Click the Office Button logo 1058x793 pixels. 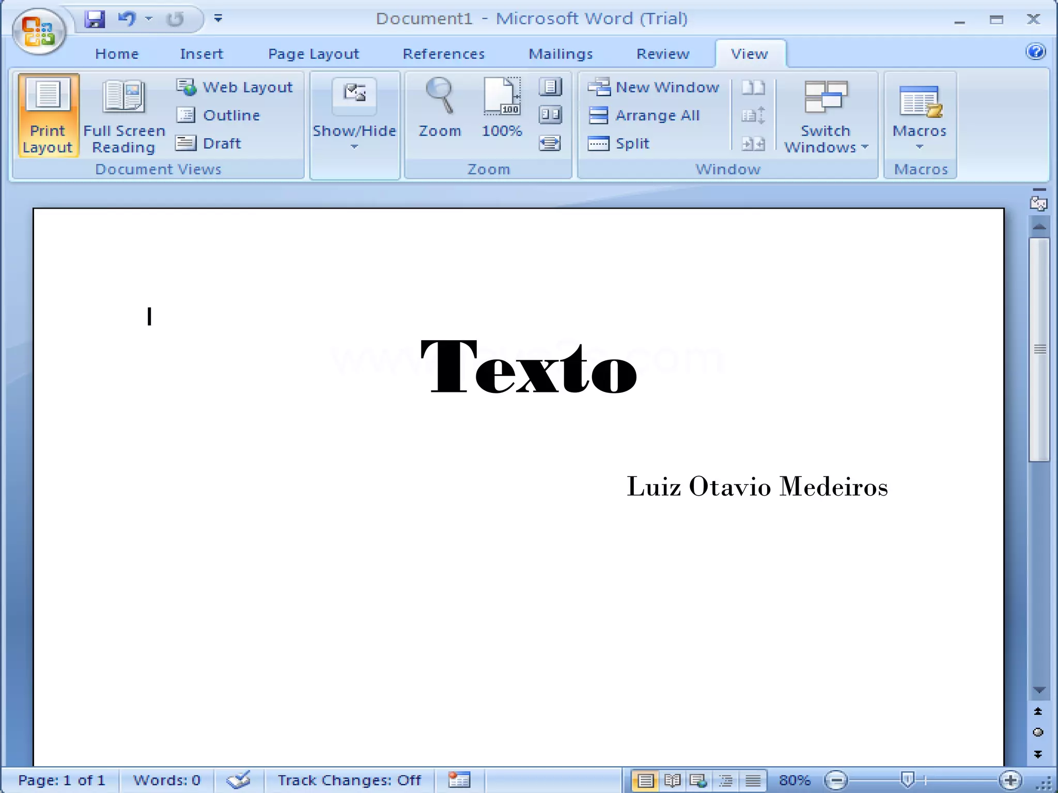pos(38,32)
